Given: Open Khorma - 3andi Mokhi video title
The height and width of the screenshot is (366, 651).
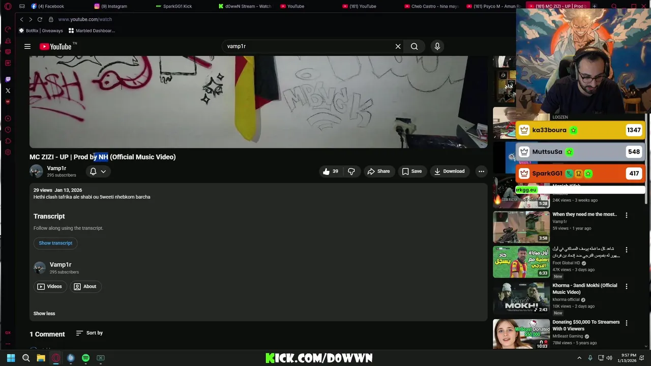Looking at the screenshot, I should pos(585,289).
